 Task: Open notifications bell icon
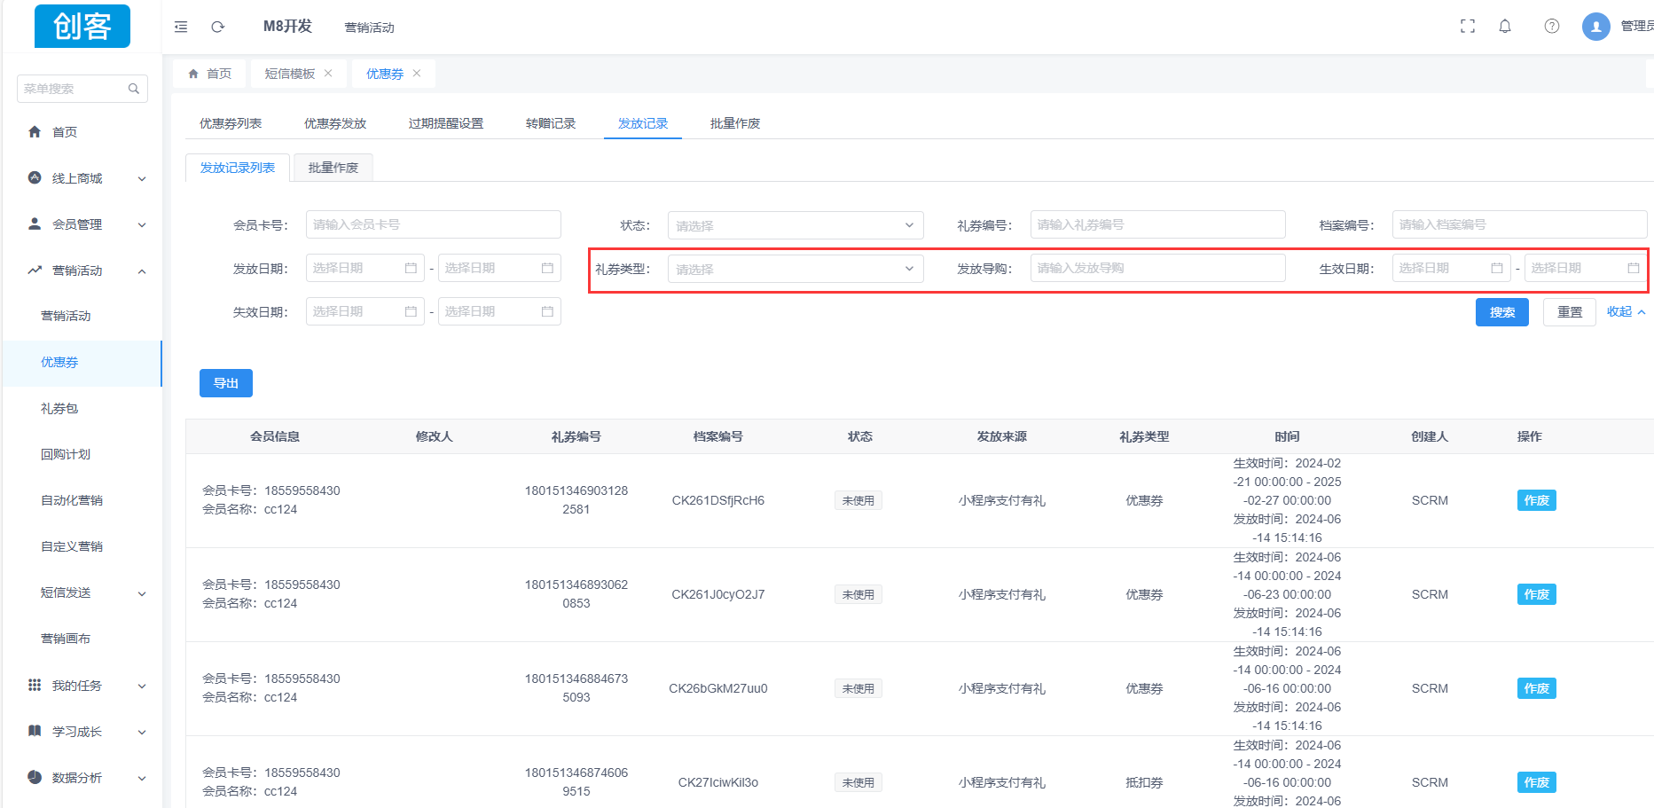(1505, 27)
